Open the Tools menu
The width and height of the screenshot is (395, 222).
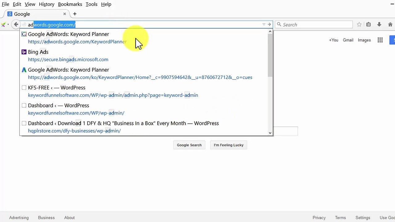click(91, 4)
